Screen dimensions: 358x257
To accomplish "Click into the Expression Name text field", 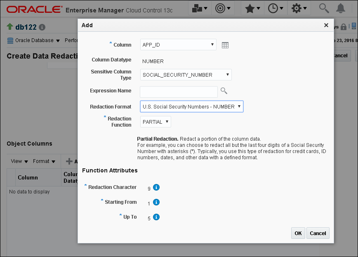I will (x=179, y=92).
